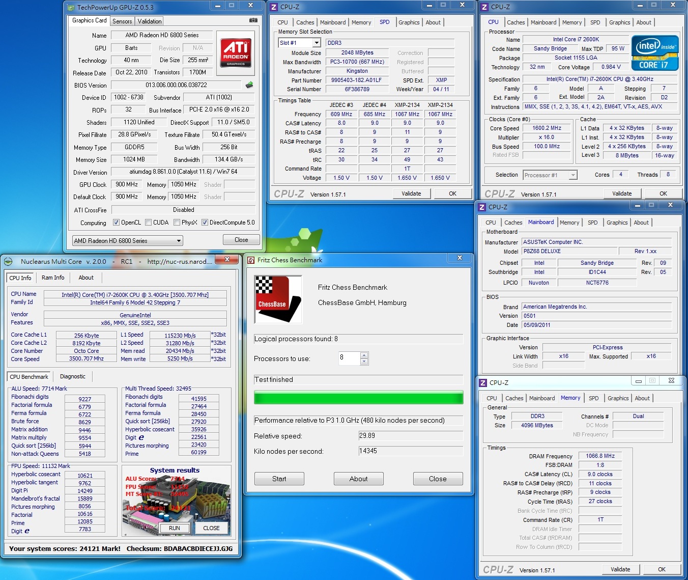Click the Fritz Chess Benchmark title bar icon
The image size is (688, 580).
point(251,260)
